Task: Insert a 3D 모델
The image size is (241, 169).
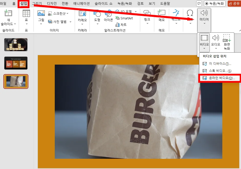Action: [x=124, y=11]
